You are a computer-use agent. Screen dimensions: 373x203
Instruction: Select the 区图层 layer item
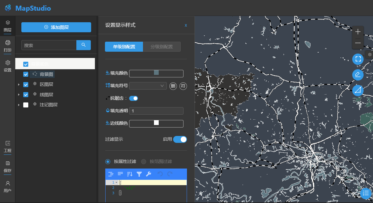pos(43,84)
